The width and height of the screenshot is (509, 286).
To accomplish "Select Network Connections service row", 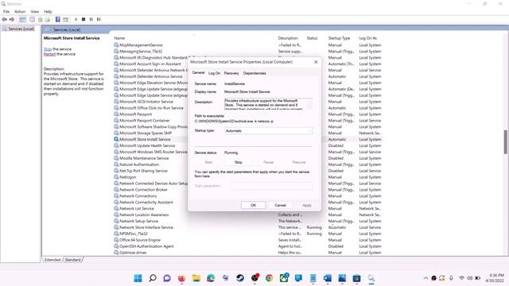I will [x=138, y=196].
